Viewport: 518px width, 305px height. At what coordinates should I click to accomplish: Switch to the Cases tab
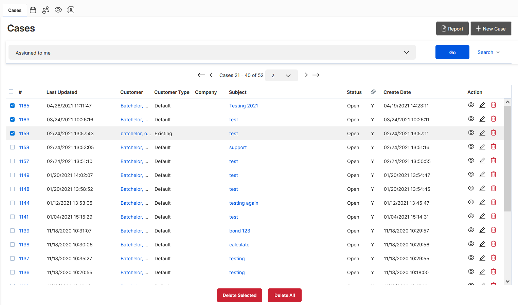pyautogui.click(x=15, y=10)
